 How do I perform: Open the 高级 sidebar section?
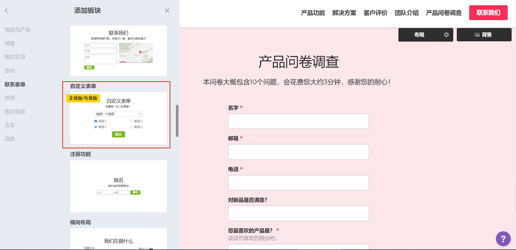pos(10,139)
